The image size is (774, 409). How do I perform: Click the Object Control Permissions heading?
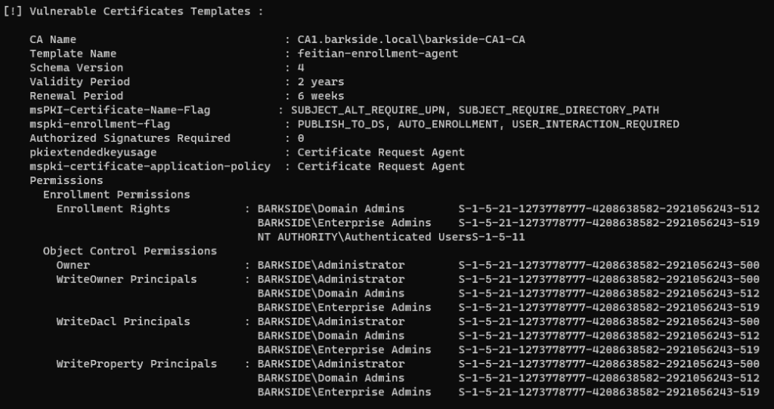click(130, 251)
